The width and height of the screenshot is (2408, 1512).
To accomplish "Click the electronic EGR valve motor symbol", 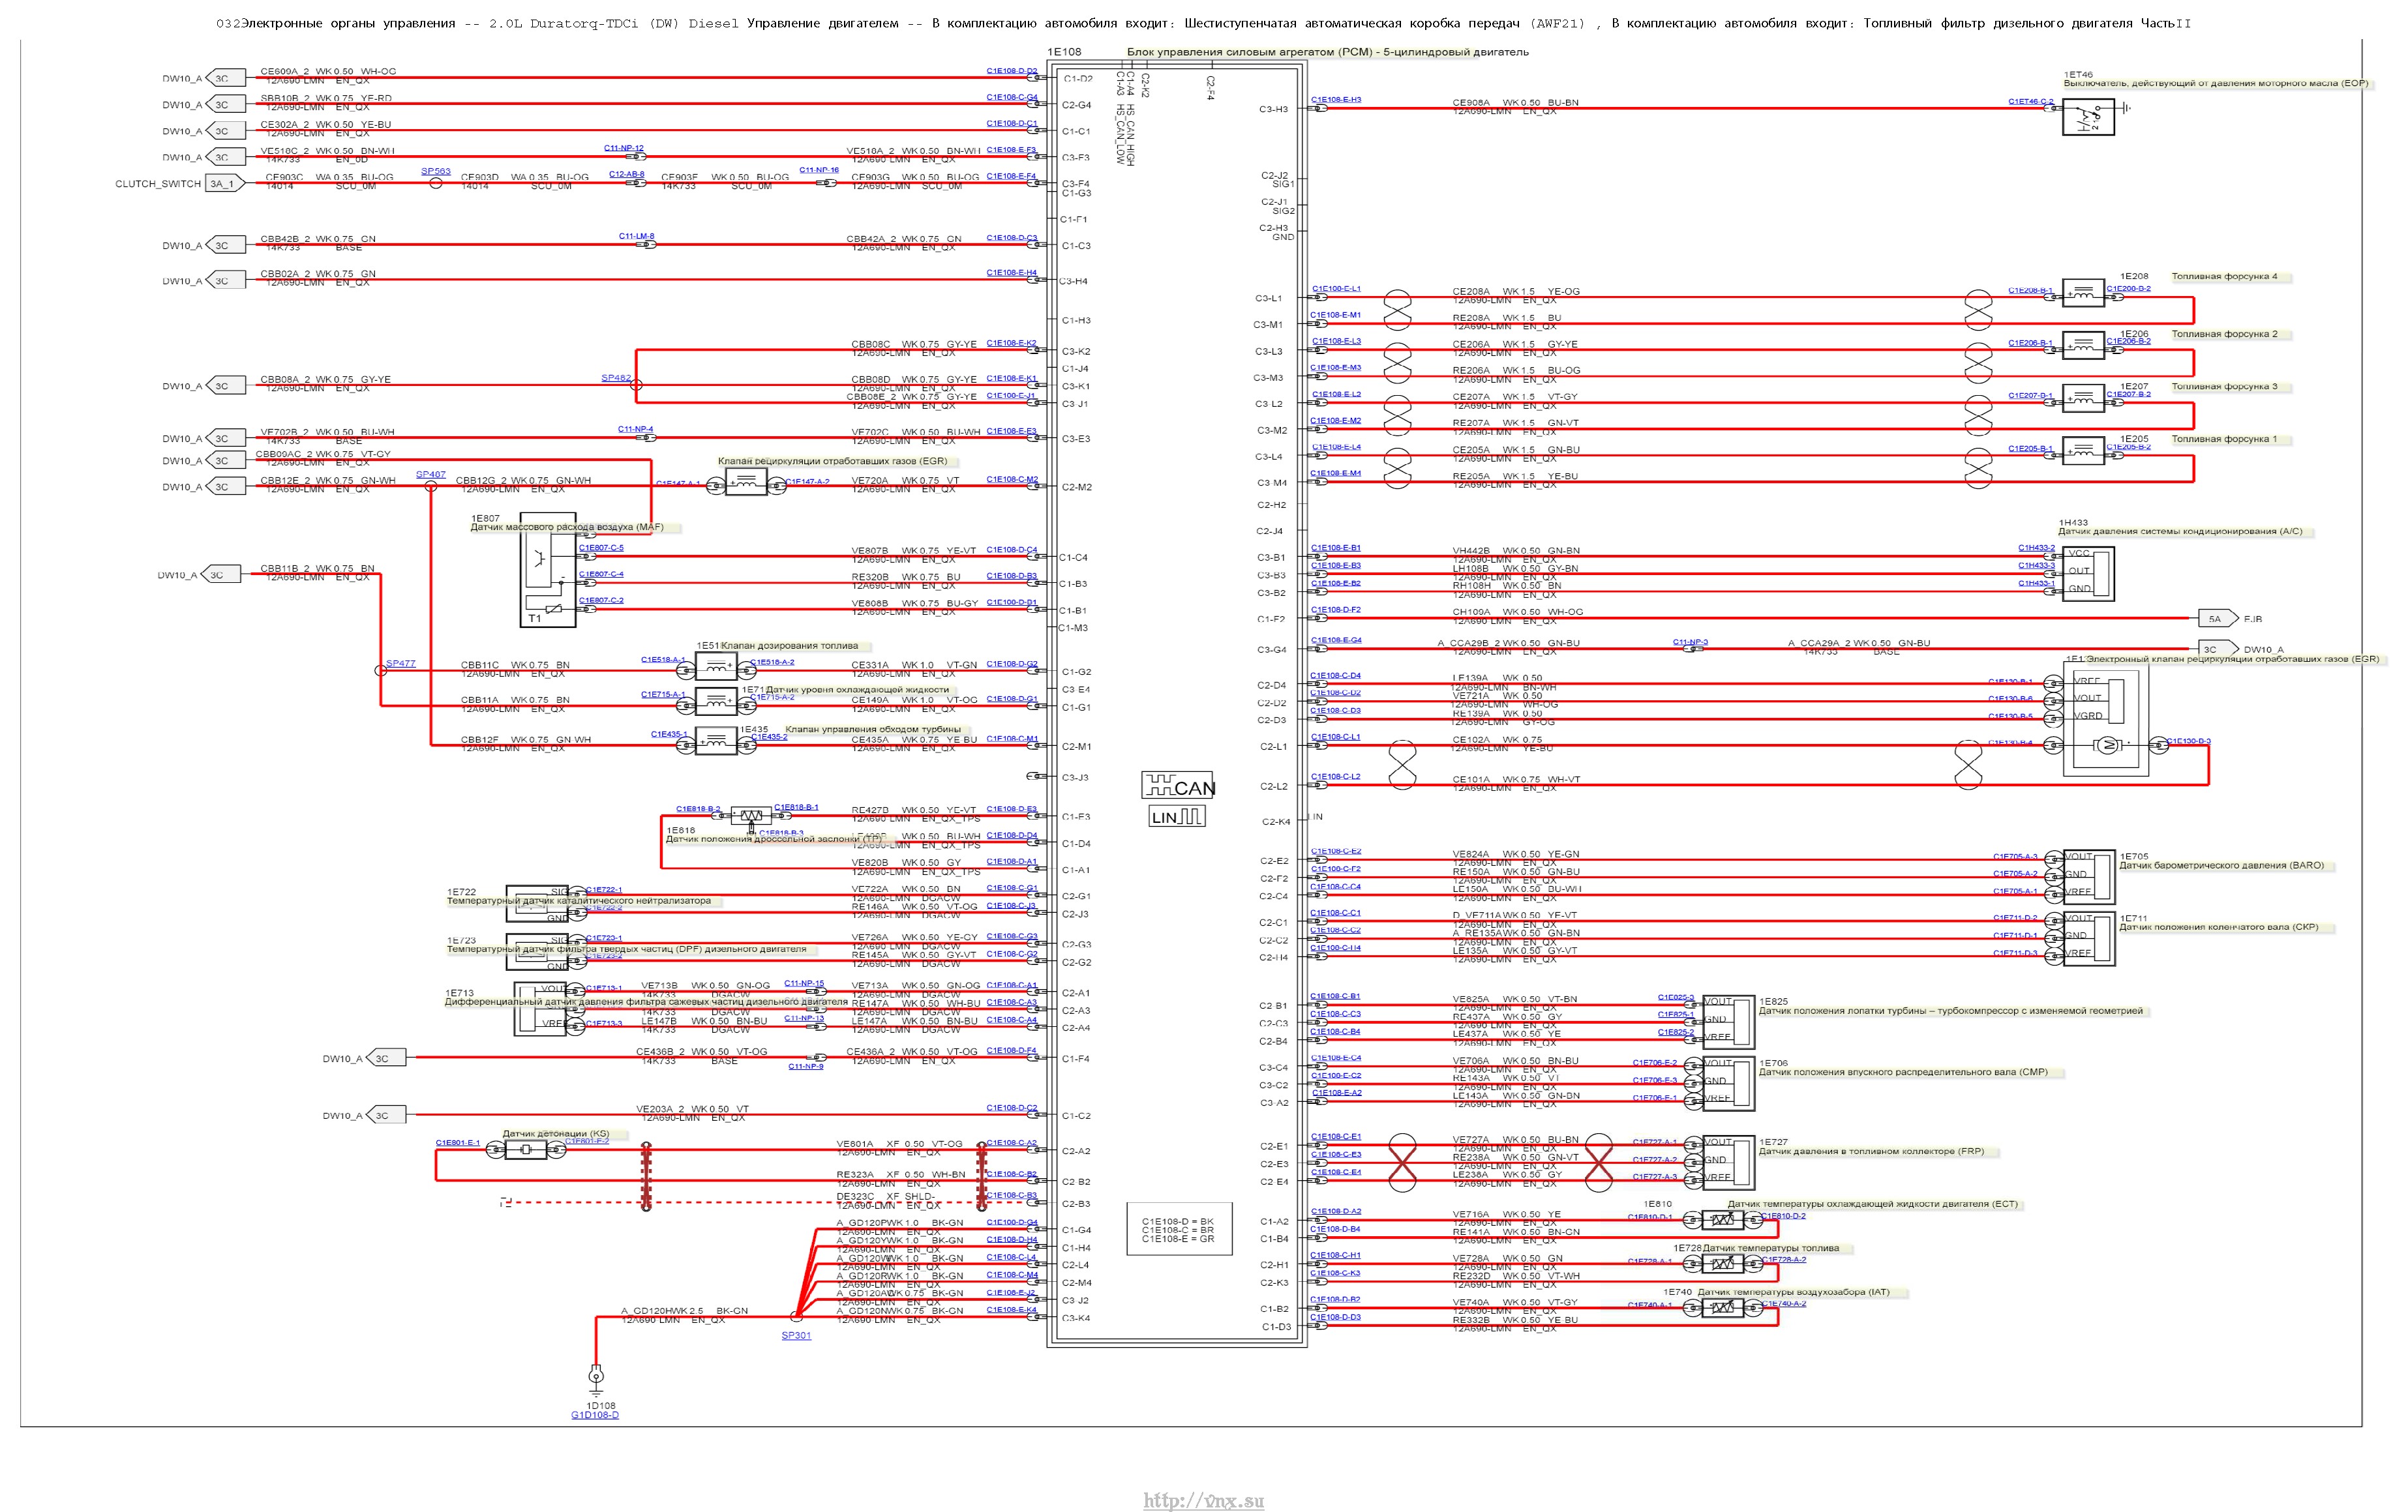I will (x=2107, y=745).
